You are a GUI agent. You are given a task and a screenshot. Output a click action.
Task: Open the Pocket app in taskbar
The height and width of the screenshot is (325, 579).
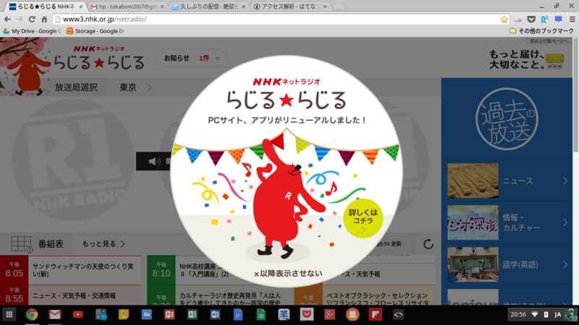[x=307, y=315]
